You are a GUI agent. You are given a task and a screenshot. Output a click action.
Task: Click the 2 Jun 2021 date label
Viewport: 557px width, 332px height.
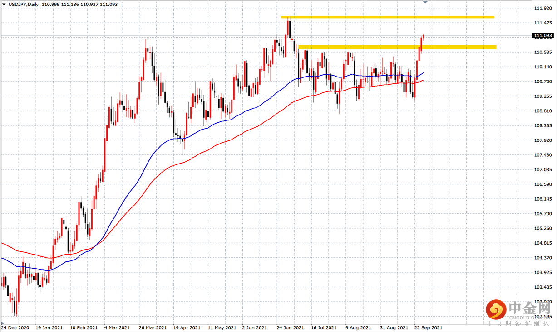point(255,327)
